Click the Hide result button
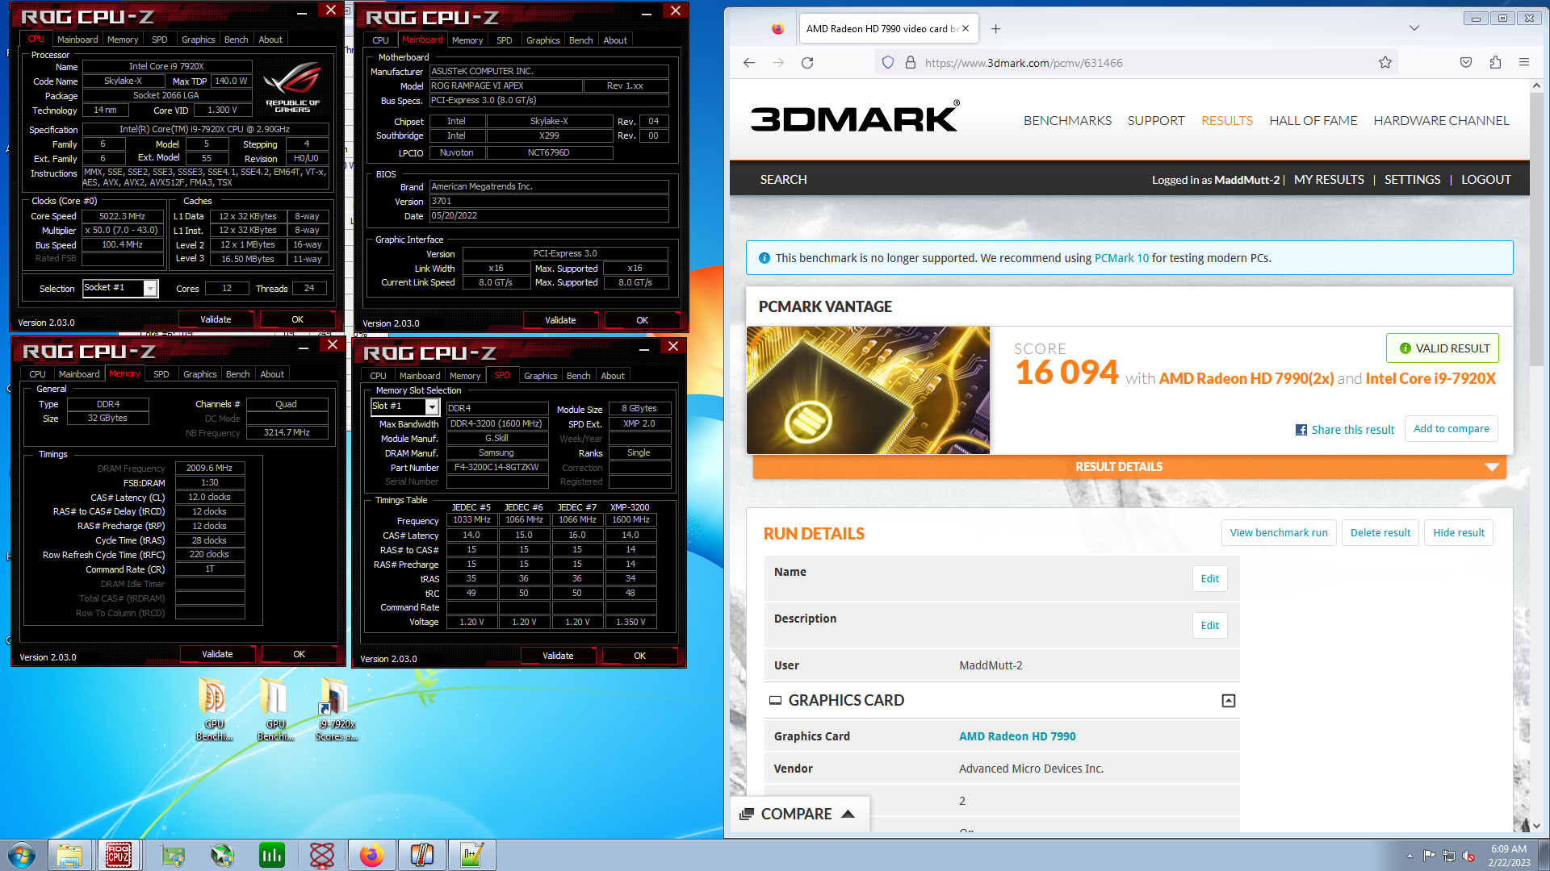The image size is (1550, 871). [1459, 533]
